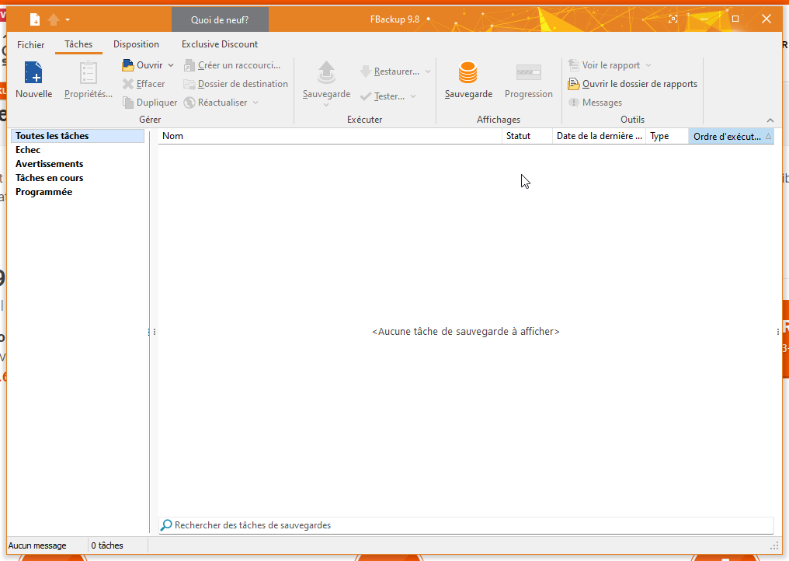Click Créer un raccourci icon

[x=189, y=65]
